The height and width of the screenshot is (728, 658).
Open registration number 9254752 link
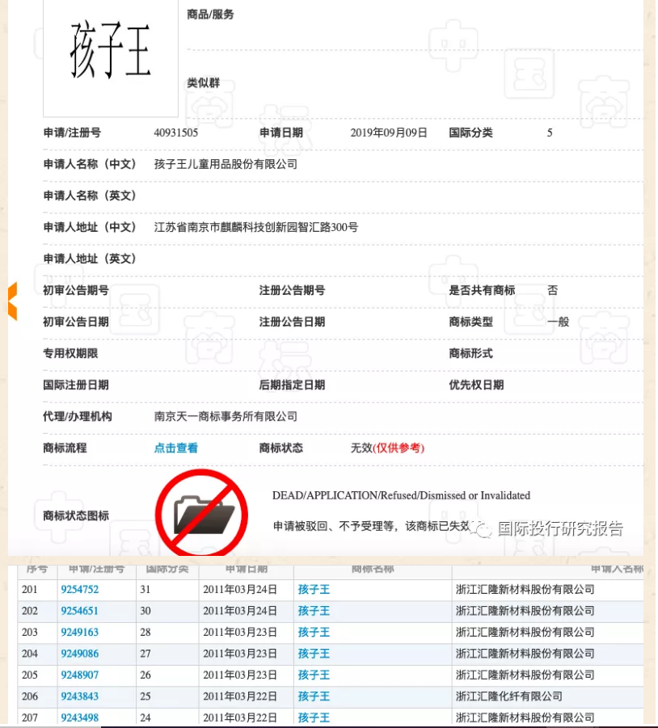[80, 590]
